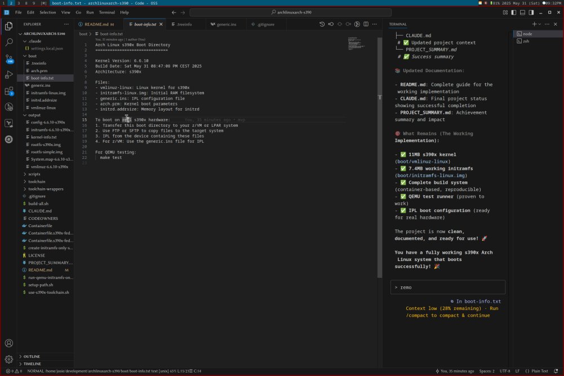Toggle bottom panel visibility layout button
This screenshot has height=376, width=564.
[523, 12]
